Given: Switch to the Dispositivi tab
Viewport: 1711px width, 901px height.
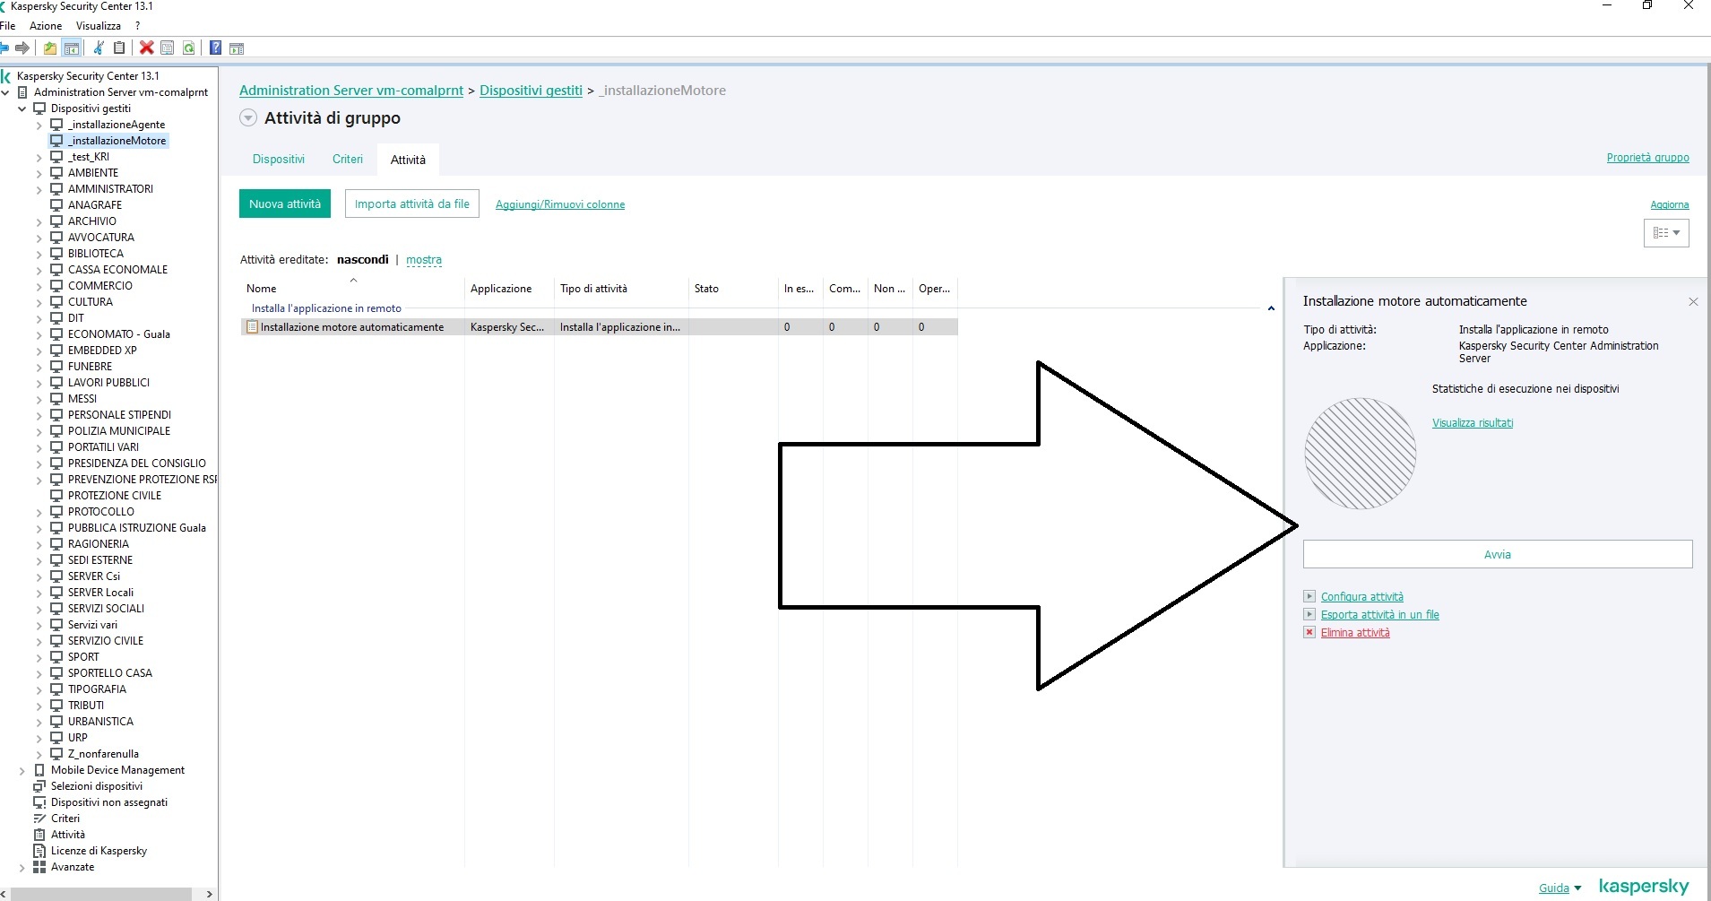Looking at the screenshot, I should click(x=279, y=160).
